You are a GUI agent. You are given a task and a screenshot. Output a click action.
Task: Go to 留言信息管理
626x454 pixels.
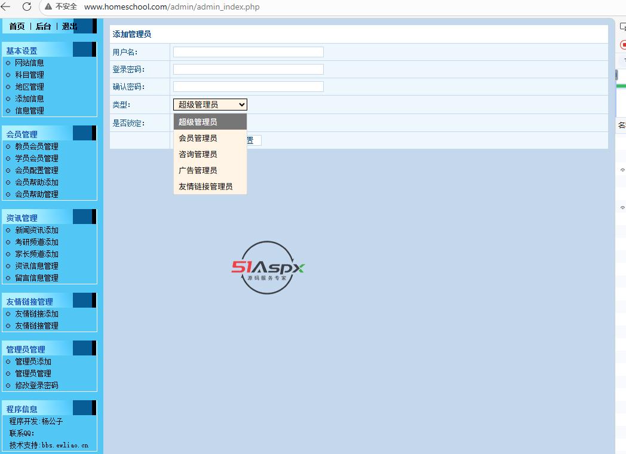click(x=36, y=278)
